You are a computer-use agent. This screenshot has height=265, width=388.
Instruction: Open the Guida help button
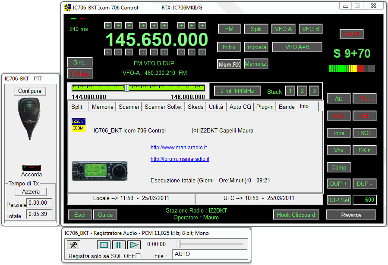coord(105,215)
